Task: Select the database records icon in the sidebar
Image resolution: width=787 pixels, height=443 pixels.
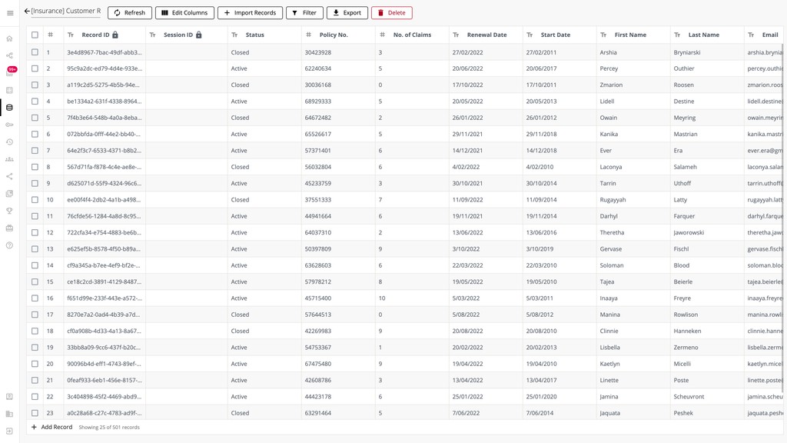Action: [x=9, y=106]
